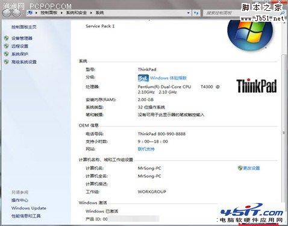The image size is (288, 226).
Task: Click the computer icon in the address bar
Action: point(30,13)
